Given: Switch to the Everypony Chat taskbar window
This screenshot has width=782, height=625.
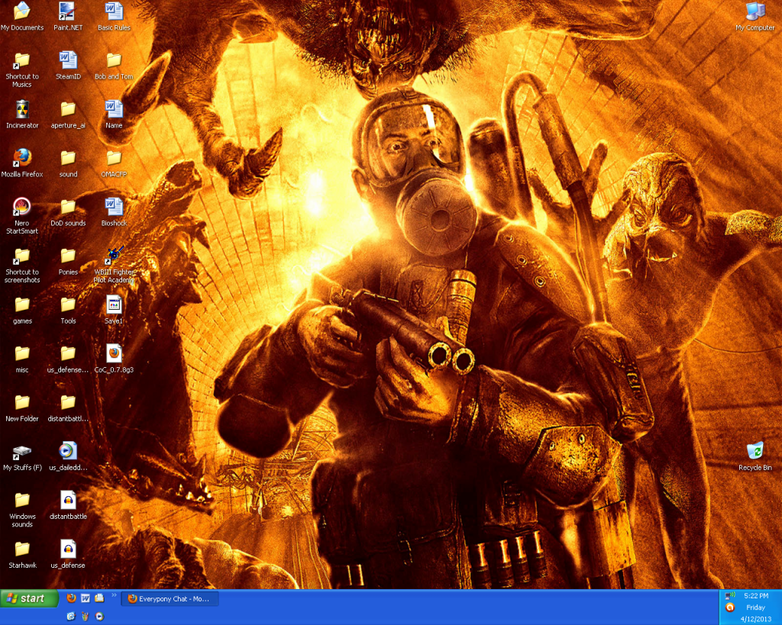Looking at the screenshot, I should [x=170, y=598].
